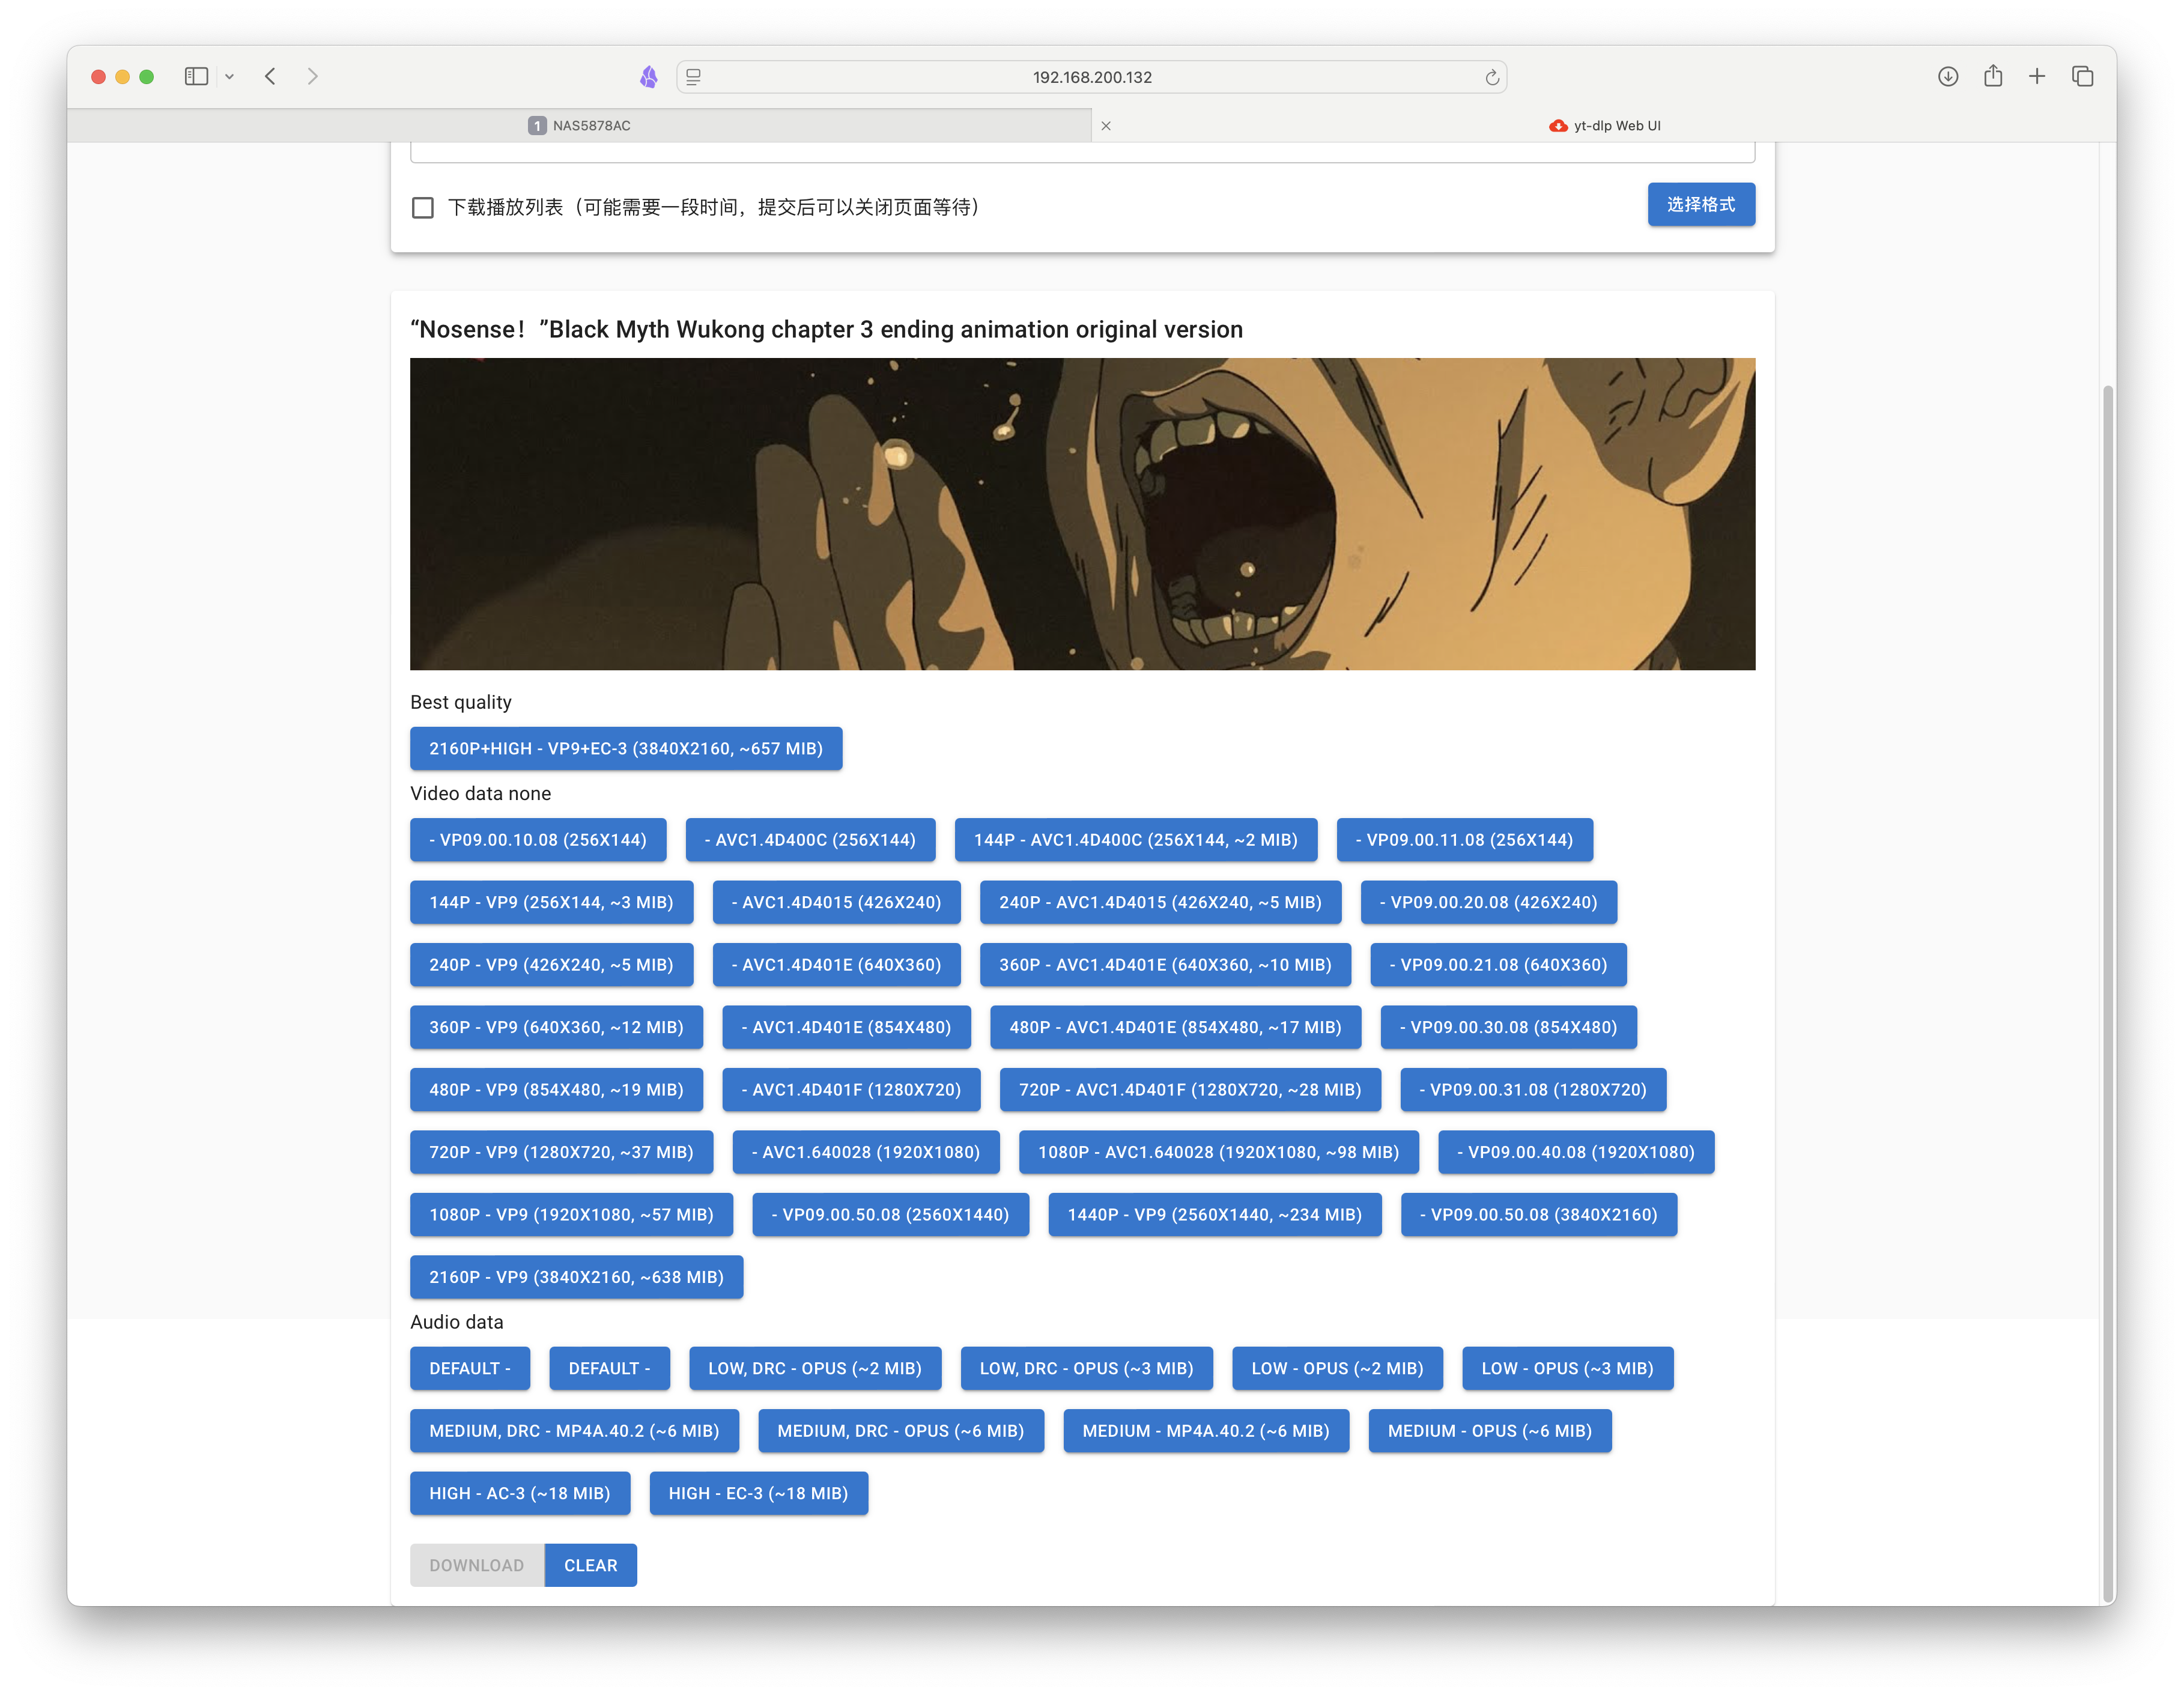This screenshot has height=1695, width=2184.
Task: Toggle the Safari sidebar icon
Action: click(x=196, y=77)
